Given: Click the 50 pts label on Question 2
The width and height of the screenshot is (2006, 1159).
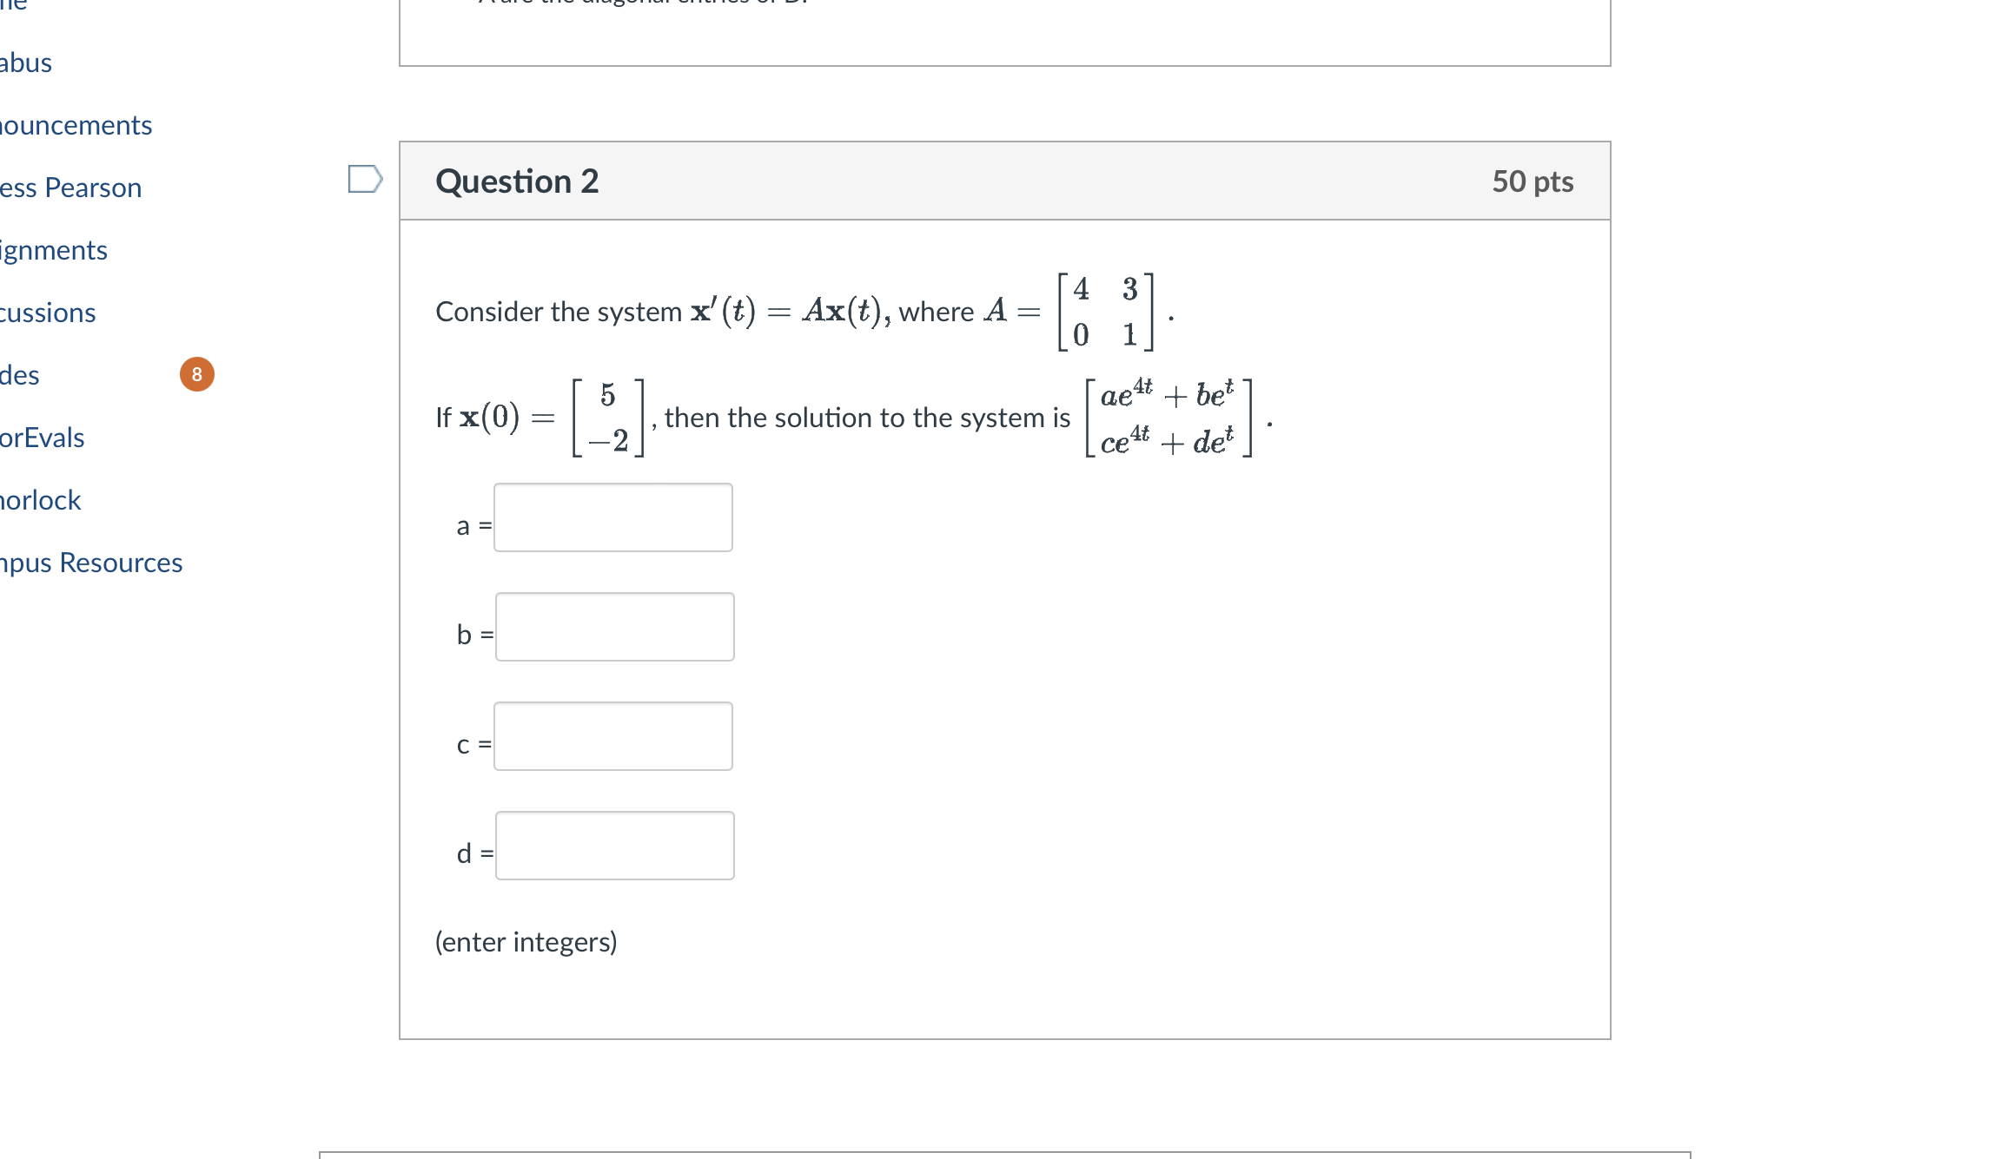Looking at the screenshot, I should click(1533, 181).
